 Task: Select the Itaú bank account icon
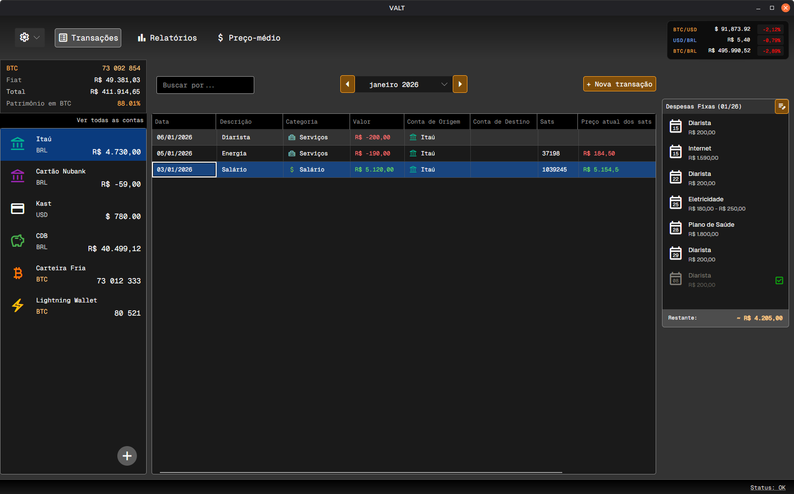[18, 144]
